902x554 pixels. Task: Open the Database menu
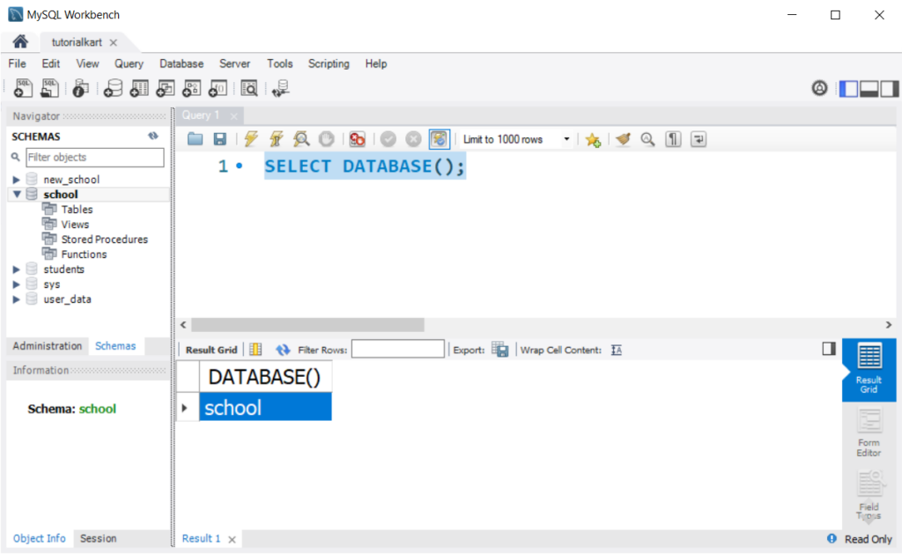pos(181,63)
